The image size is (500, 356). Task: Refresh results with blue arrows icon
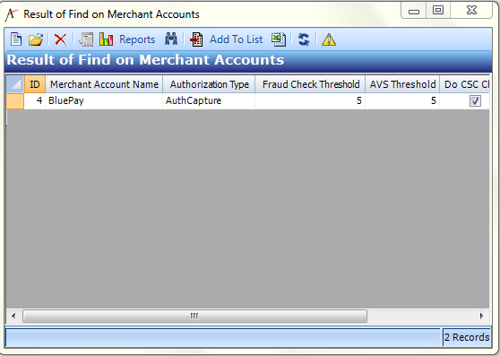[304, 39]
